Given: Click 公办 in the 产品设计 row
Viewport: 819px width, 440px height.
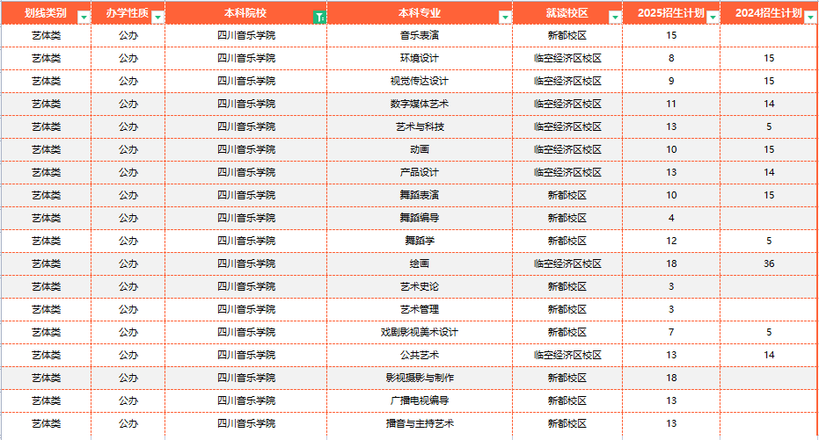Looking at the screenshot, I should click(128, 172).
